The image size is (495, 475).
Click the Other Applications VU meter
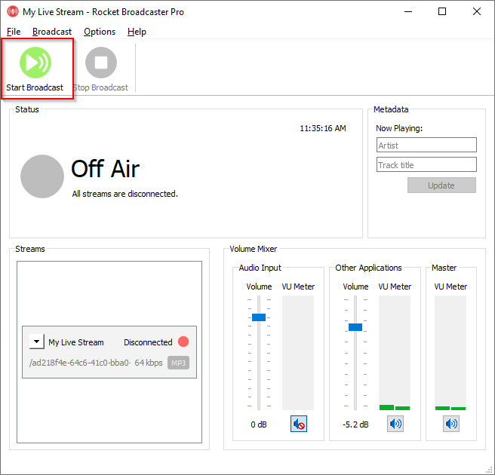395,353
